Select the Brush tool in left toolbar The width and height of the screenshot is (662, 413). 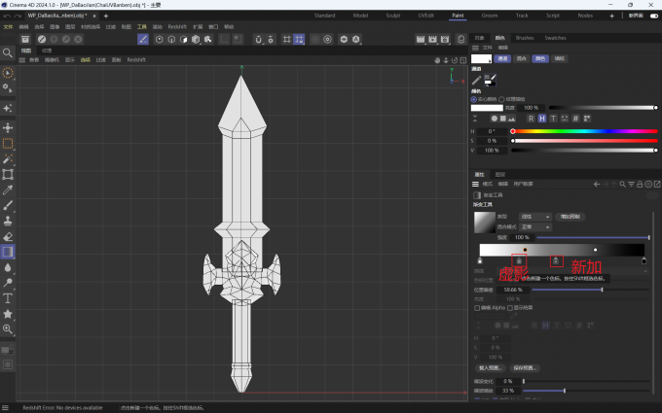pyautogui.click(x=8, y=206)
